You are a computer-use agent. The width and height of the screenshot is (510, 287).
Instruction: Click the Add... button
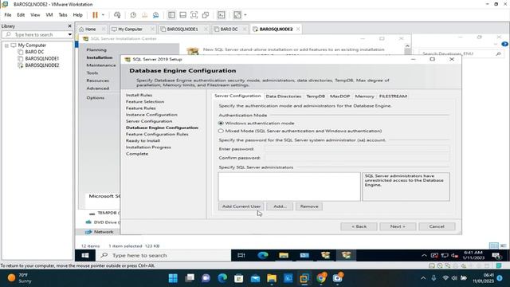coord(280,206)
